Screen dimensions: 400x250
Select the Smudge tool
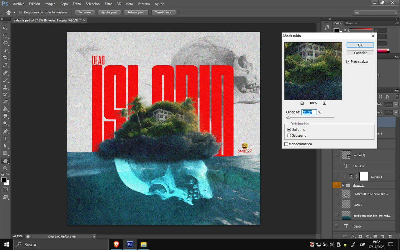pos(5,116)
